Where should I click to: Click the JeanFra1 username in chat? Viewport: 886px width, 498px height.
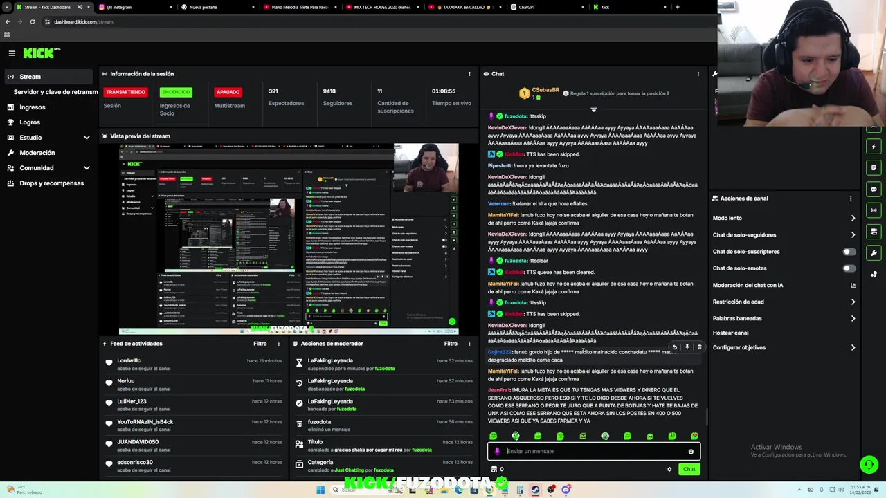tap(499, 390)
